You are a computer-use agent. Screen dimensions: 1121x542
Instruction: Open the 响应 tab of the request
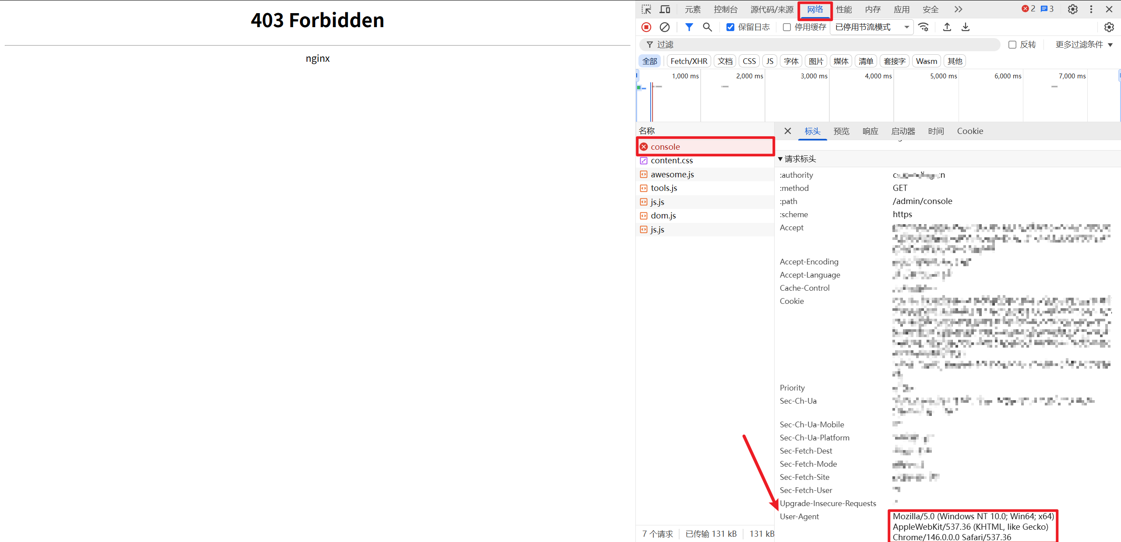pyautogui.click(x=870, y=131)
